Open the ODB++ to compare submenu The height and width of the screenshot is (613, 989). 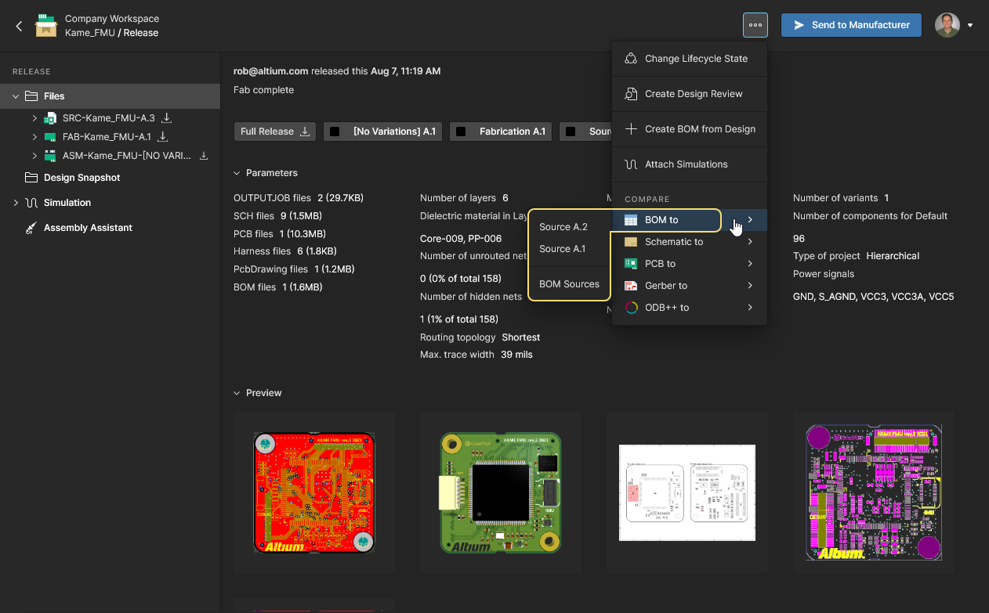(x=689, y=308)
